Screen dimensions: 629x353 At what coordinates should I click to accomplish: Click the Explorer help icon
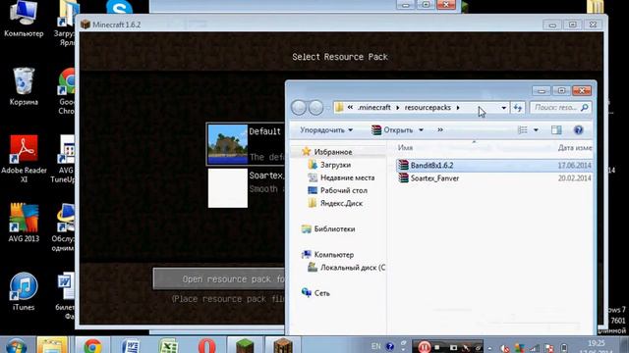pyautogui.click(x=578, y=130)
